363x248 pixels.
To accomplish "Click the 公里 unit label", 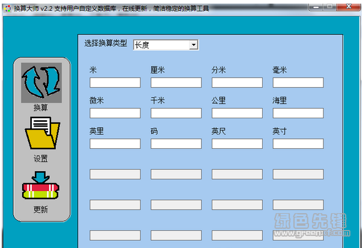I will click(x=218, y=100).
